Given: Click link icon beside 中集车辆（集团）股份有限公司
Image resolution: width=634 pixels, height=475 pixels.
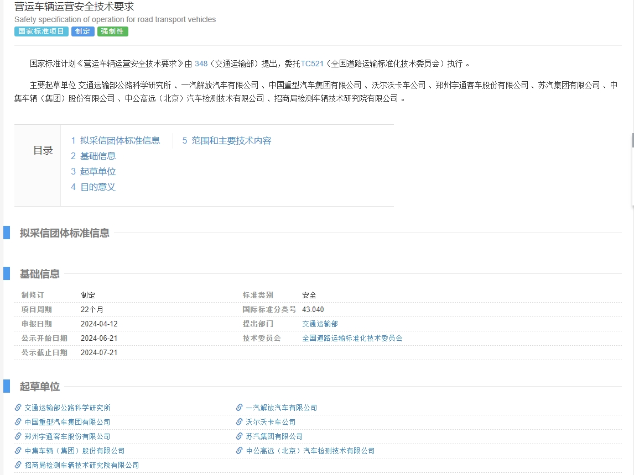Looking at the screenshot, I should [18, 451].
